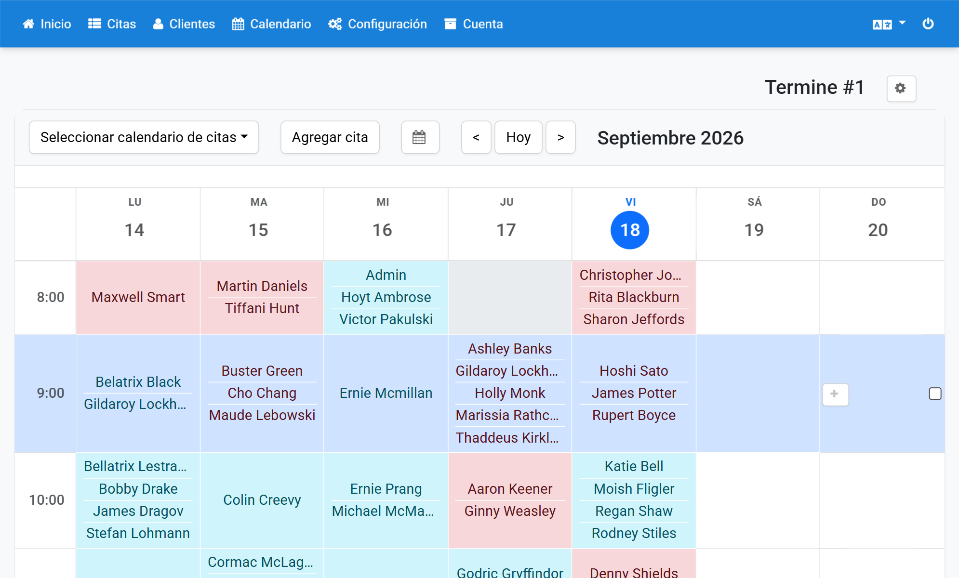Expand Seleccionar calendario de citas dropdown
The image size is (959, 578).
pos(144,137)
